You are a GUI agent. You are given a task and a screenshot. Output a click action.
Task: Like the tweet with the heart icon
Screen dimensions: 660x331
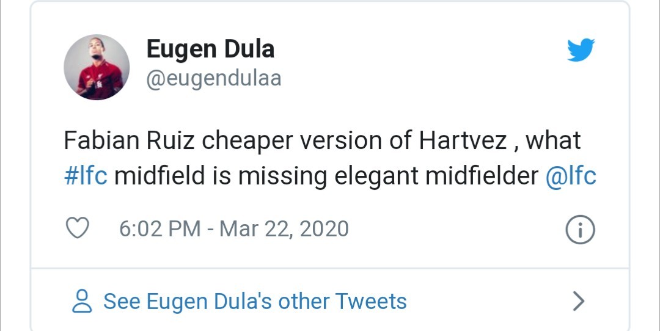click(x=77, y=228)
